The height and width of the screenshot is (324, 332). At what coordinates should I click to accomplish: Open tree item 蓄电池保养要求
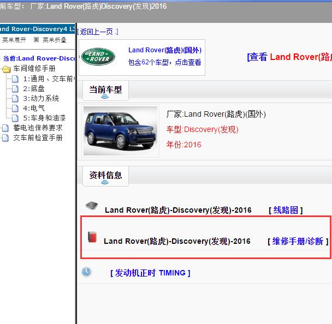pos(38,128)
